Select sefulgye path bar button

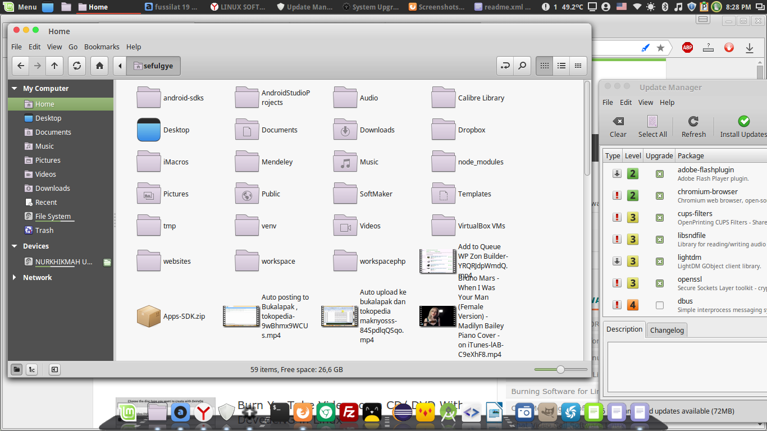[153, 66]
